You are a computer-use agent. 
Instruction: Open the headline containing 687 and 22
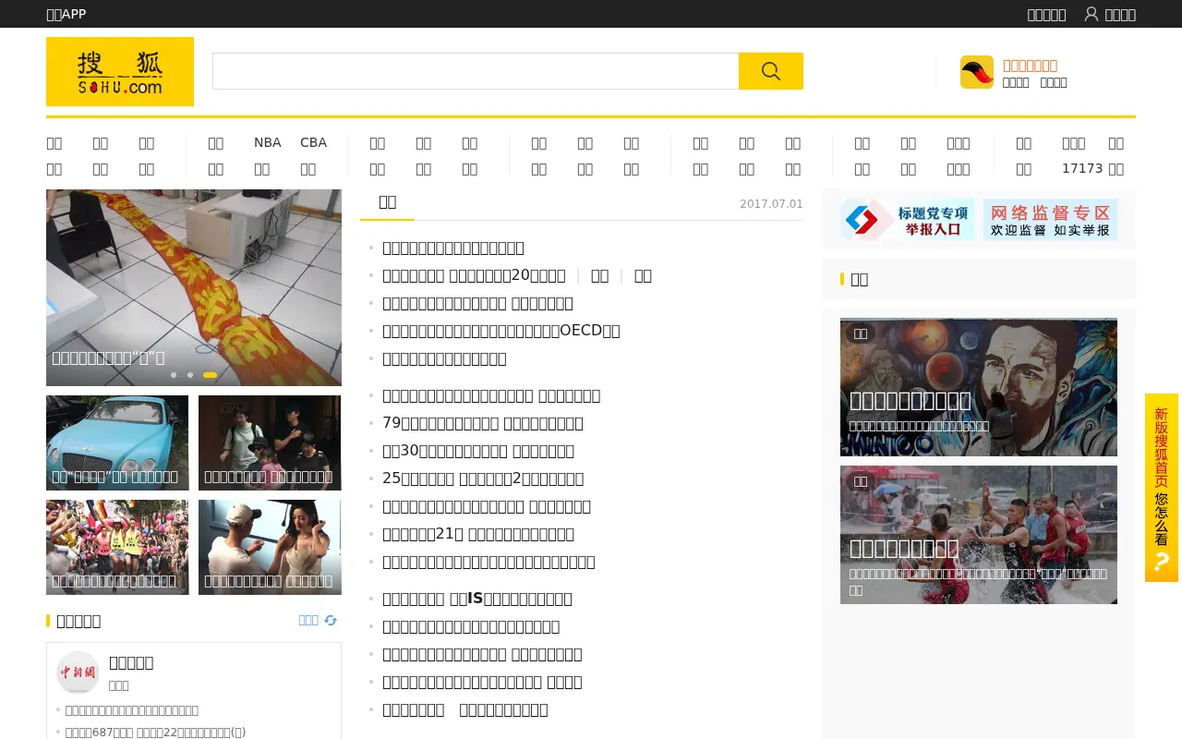coord(156,732)
